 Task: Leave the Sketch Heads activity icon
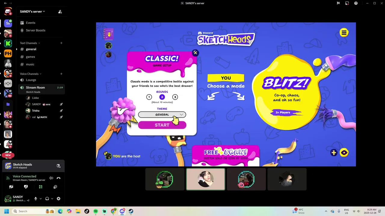click(59, 166)
